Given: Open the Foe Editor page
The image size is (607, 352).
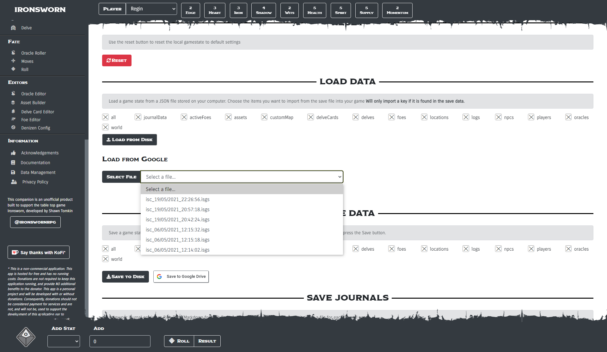Looking at the screenshot, I should tap(31, 120).
